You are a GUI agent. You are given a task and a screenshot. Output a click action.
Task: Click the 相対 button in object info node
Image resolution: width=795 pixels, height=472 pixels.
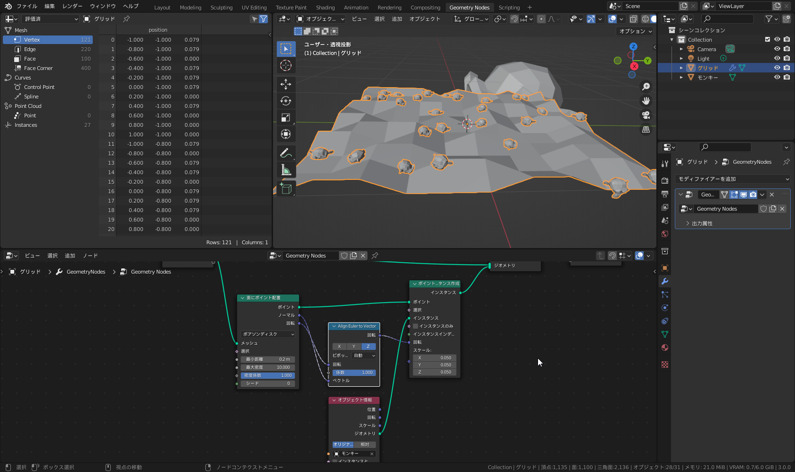(365, 445)
